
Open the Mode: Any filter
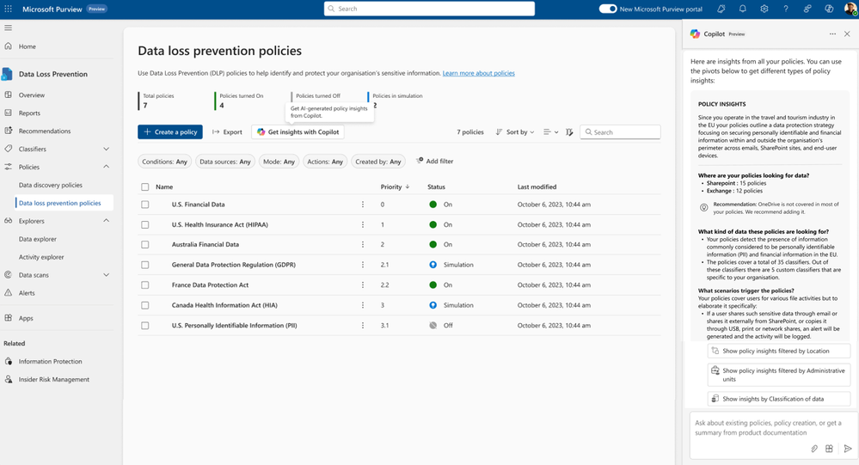pyautogui.click(x=279, y=162)
